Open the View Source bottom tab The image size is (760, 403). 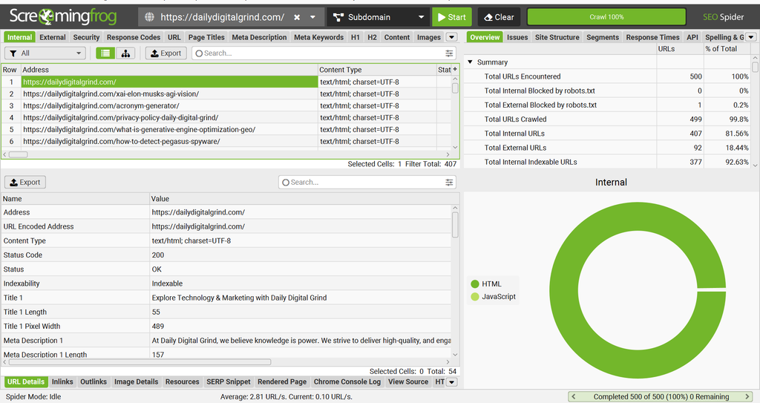408,382
